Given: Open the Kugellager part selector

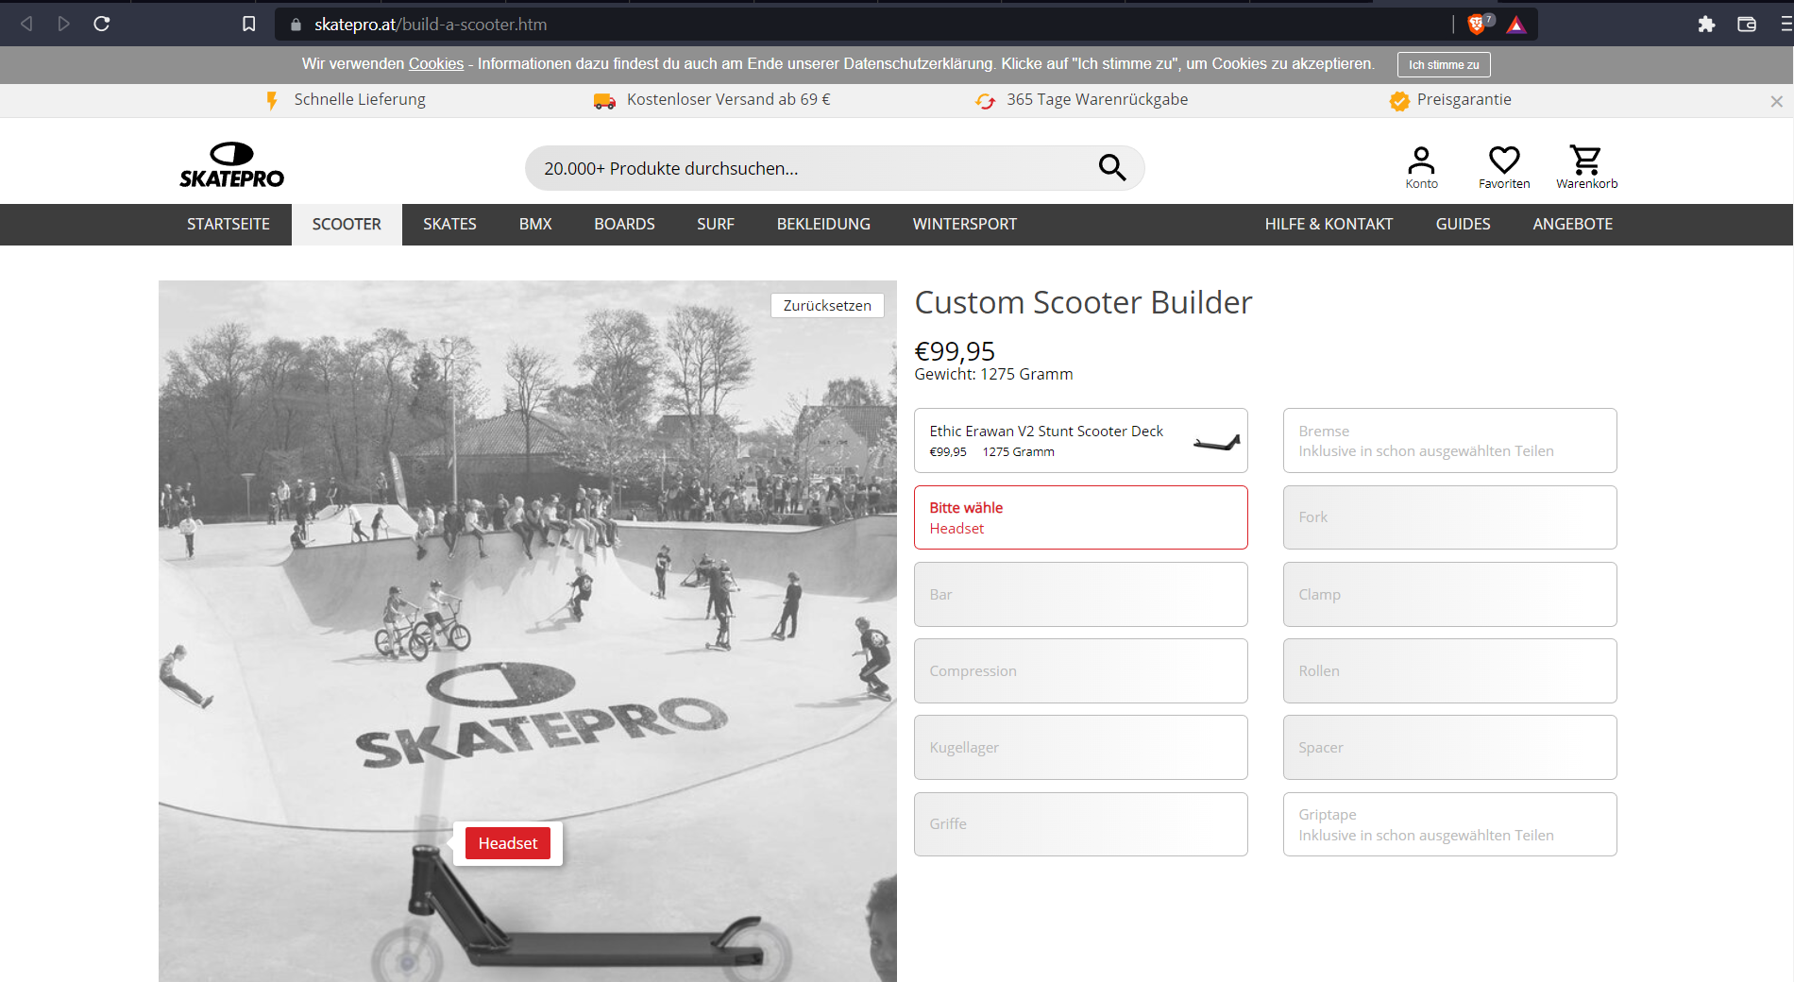Looking at the screenshot, I should (1081, 747).
